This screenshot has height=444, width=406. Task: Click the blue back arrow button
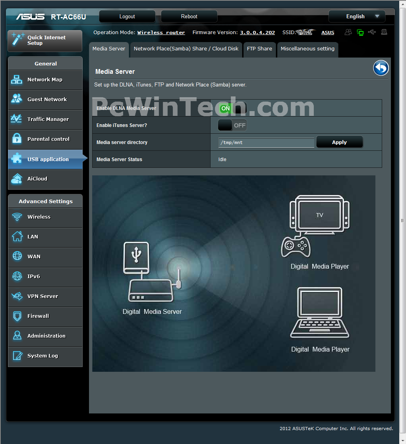[381, 68]
